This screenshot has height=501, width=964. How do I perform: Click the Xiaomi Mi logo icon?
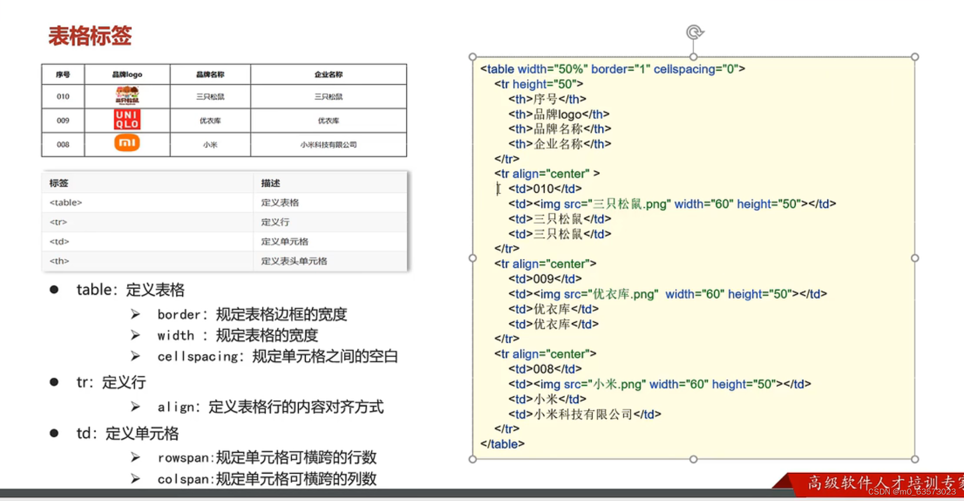(x=126, y=143)
